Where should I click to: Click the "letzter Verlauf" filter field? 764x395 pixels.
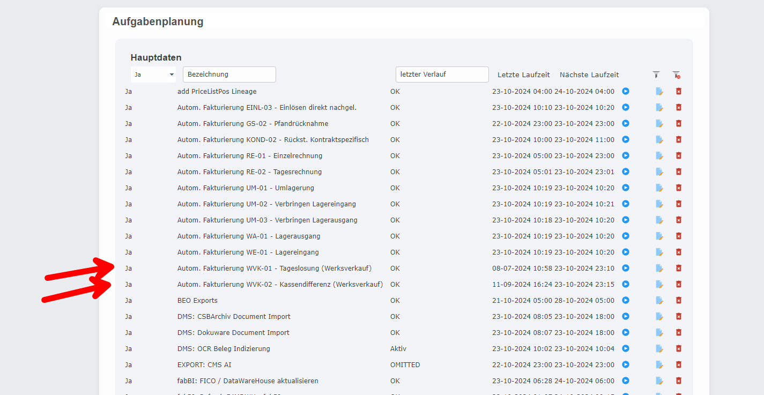tap(442, 74)
